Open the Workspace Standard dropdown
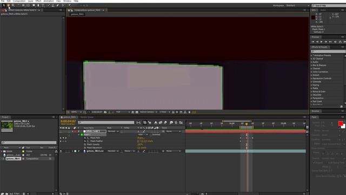 coord(297,5)
